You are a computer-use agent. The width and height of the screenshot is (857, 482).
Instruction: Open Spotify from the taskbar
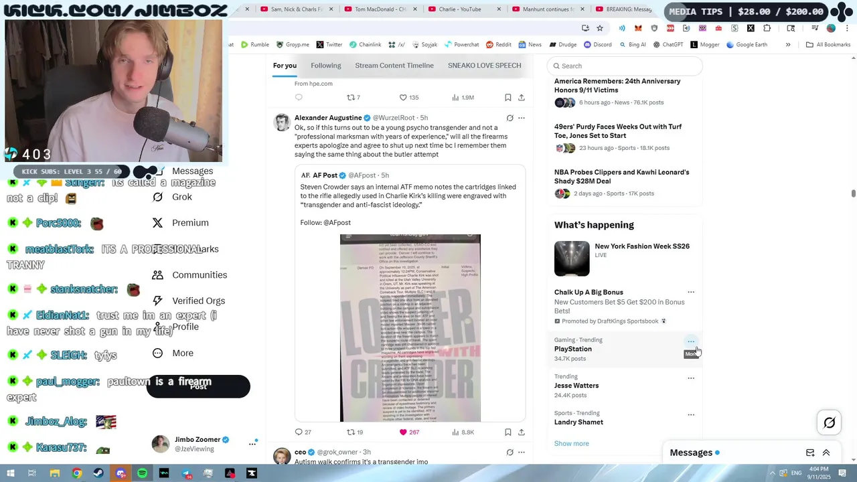pyautogui.click(x=143, y=473)
